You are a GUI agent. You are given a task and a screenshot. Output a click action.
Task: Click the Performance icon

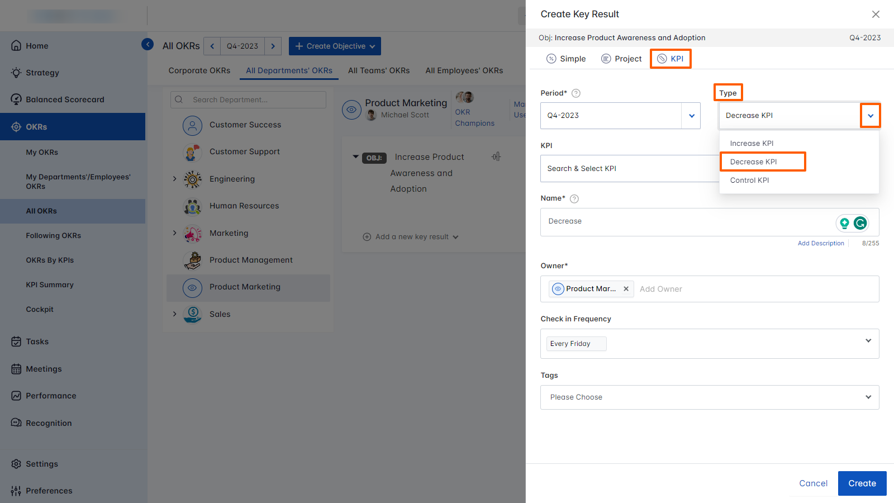point(16,395)
